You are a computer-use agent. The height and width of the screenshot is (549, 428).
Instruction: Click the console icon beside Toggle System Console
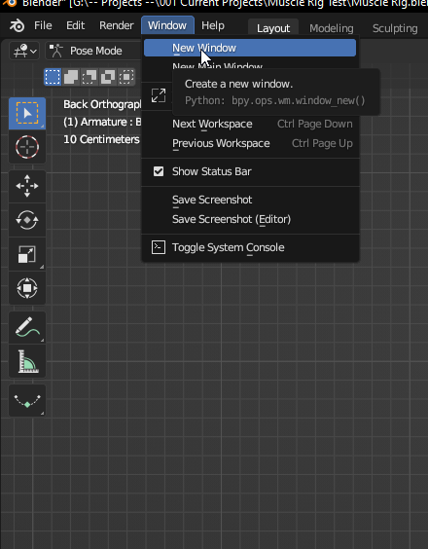click(159, 247)
